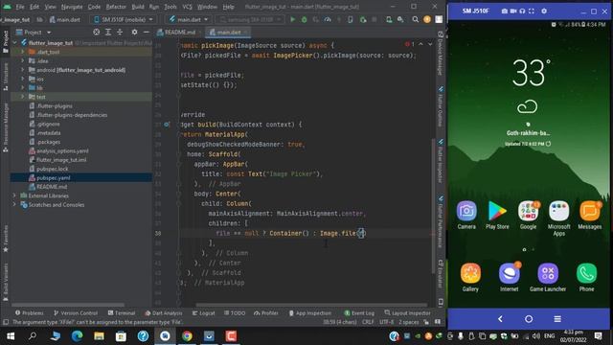Open the Problems tool window
The height and width of the screenshot is (345, 613).
pos(30,313)
